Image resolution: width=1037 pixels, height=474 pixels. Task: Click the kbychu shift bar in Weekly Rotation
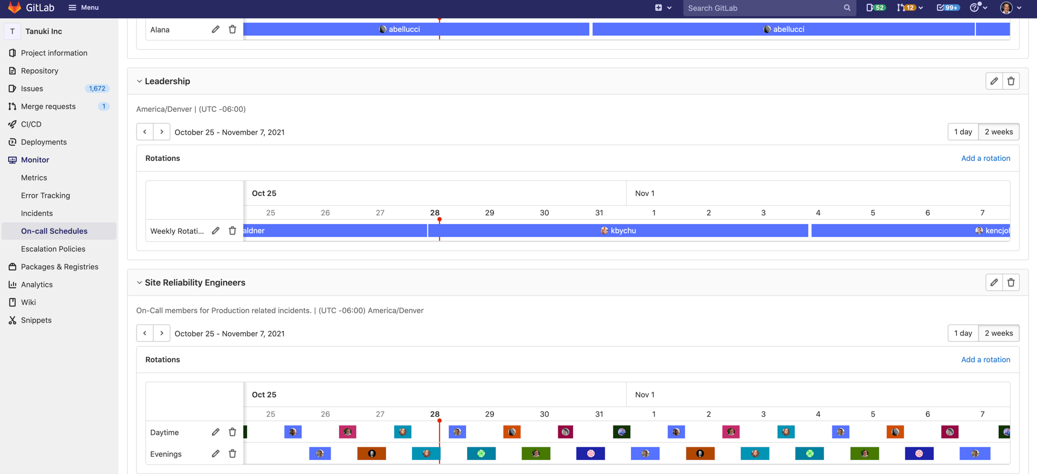(618, 231)
